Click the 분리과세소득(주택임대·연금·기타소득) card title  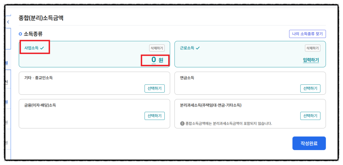tap(211, 105)
